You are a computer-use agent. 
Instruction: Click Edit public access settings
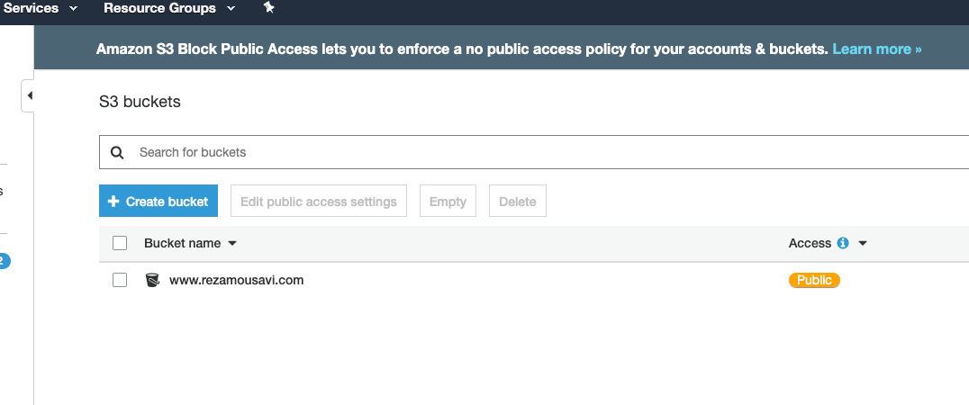319,201
